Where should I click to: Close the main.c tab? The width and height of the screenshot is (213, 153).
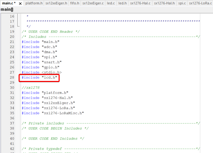point(20,4)
